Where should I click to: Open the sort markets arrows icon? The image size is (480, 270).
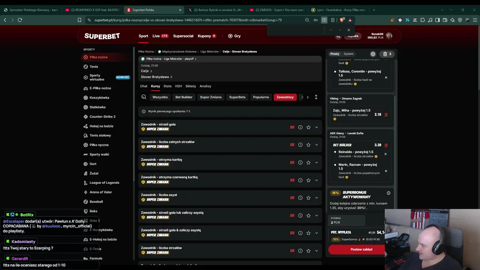[x=316, y=97]
